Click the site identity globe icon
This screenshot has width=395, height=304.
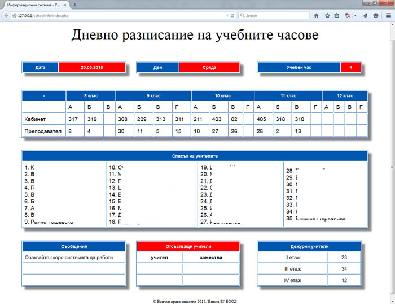[x=14, y=16]
